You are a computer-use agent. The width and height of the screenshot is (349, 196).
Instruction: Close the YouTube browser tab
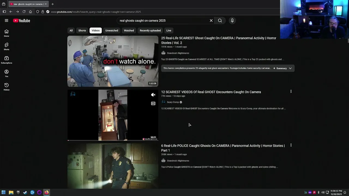[x=46, y=4]
